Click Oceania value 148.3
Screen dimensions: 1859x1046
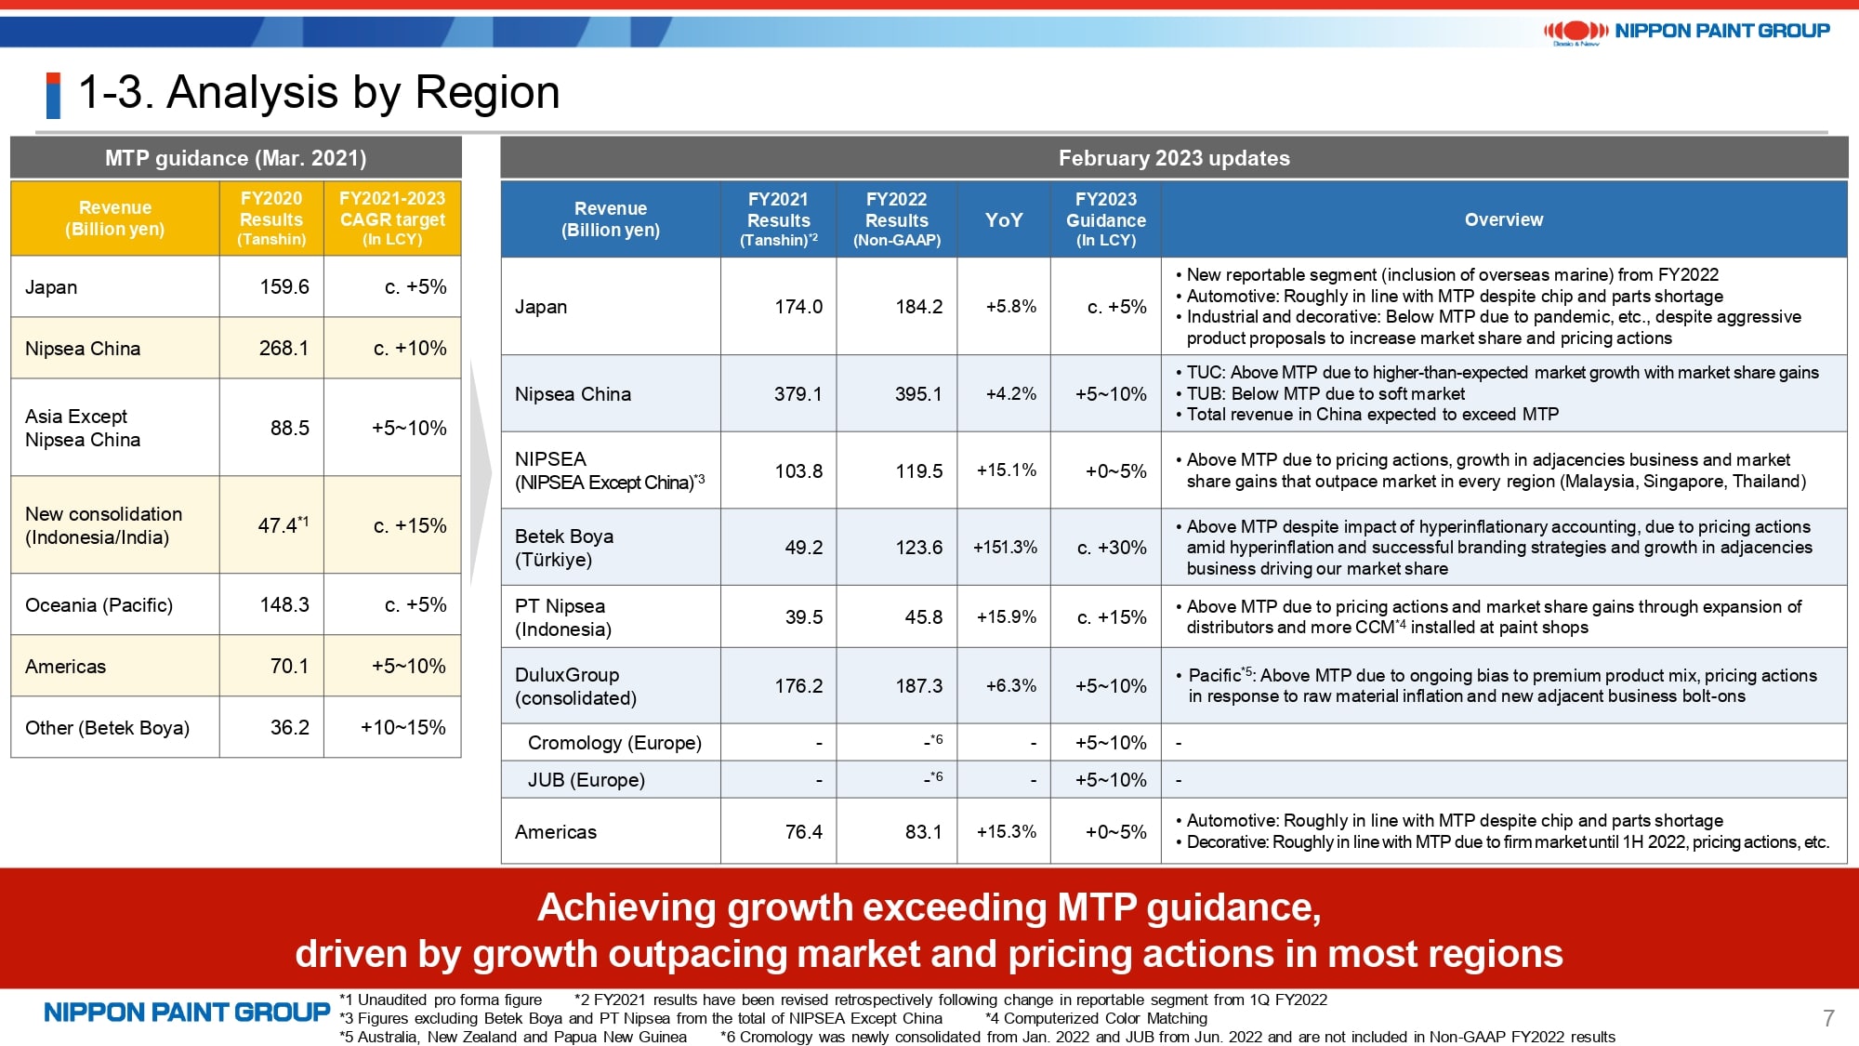(x=284, y=604)
